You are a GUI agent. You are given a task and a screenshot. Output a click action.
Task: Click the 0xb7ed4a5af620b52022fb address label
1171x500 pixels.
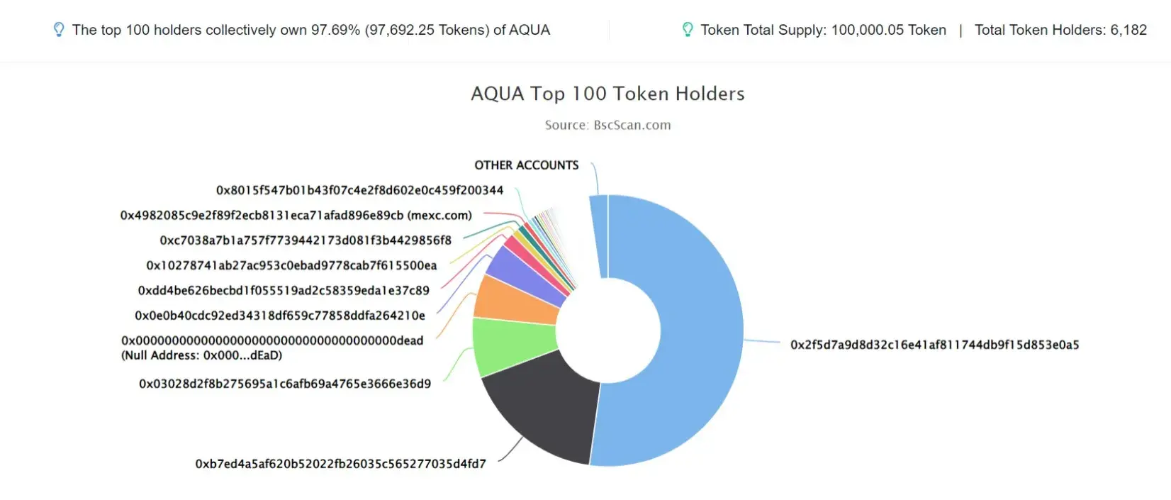[x=341, y=464]
